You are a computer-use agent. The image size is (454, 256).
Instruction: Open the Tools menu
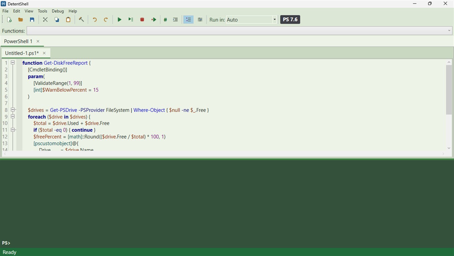42,11
